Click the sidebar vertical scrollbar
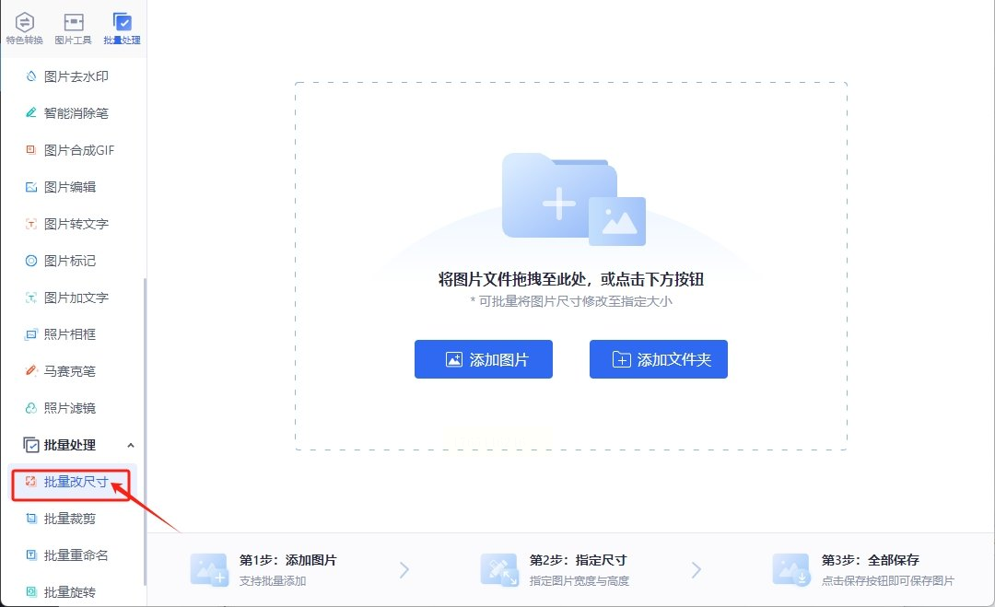 point(145,431)
